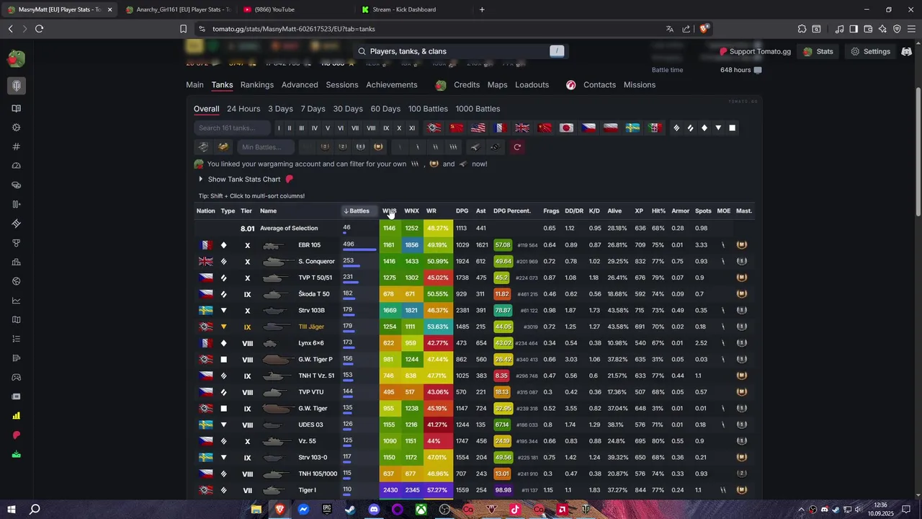Click the sidebar gamepad icon

click(16, 377)
